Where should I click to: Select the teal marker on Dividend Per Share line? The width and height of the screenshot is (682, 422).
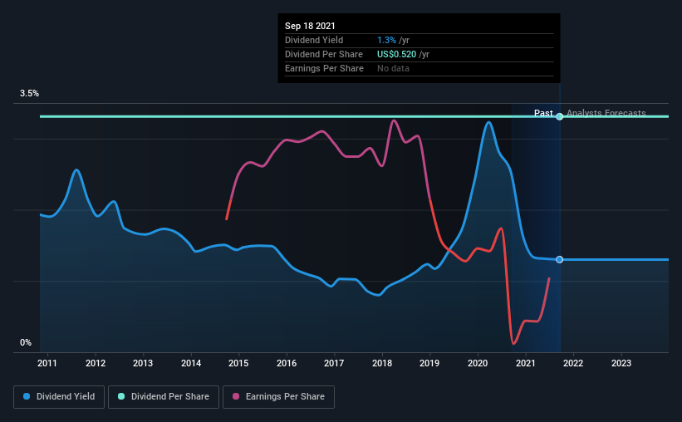click(560, 116)
